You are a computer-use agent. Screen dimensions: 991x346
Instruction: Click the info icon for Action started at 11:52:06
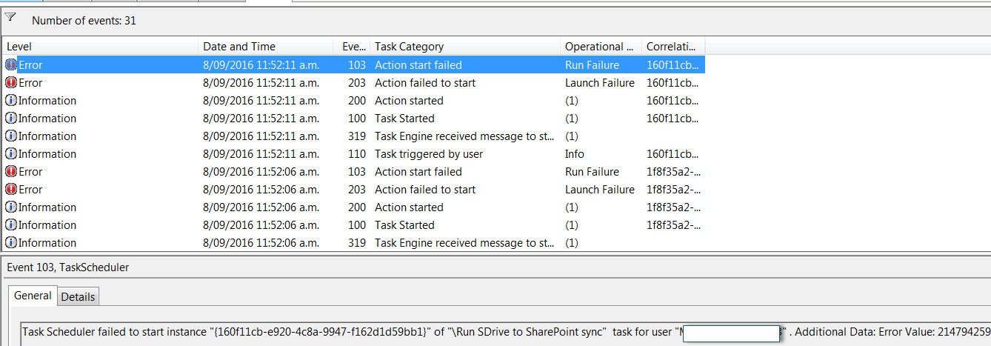click(x=11, y=207)
